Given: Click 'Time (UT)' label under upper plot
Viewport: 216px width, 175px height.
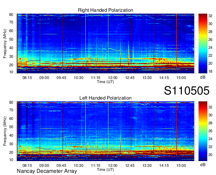Looking at the screenshot, I should (105, 82).
